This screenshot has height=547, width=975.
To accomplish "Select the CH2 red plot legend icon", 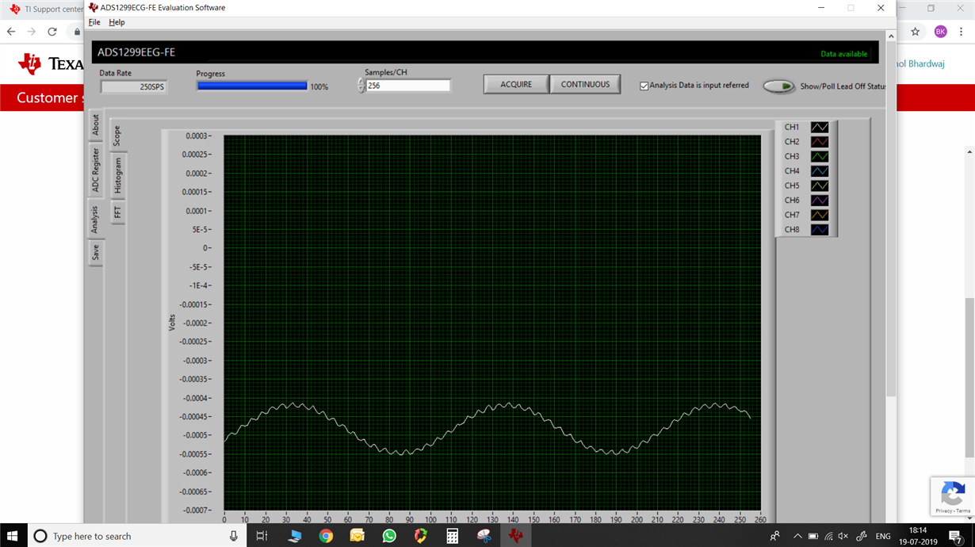I will [x=820, y=142].
